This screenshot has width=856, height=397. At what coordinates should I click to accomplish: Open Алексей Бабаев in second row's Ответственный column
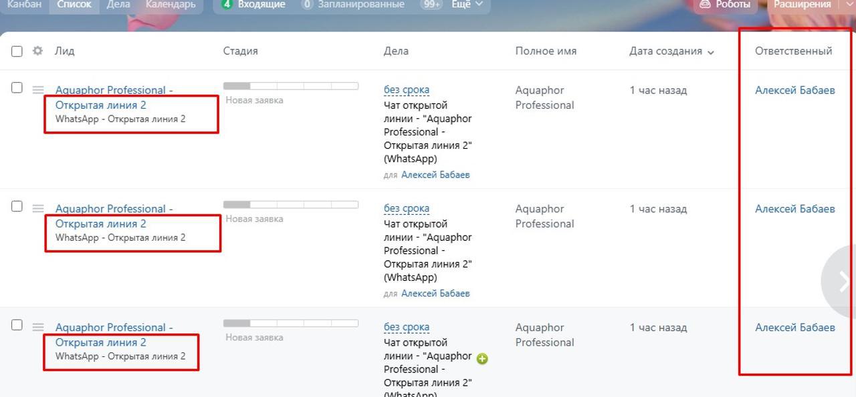coord(794,209)
